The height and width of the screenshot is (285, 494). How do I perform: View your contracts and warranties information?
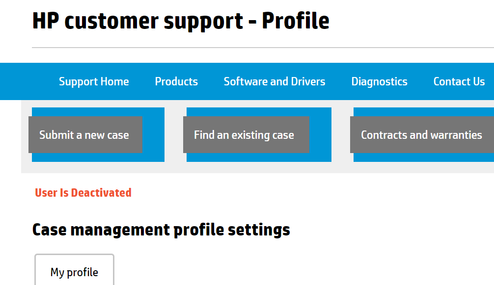[421, 134]
